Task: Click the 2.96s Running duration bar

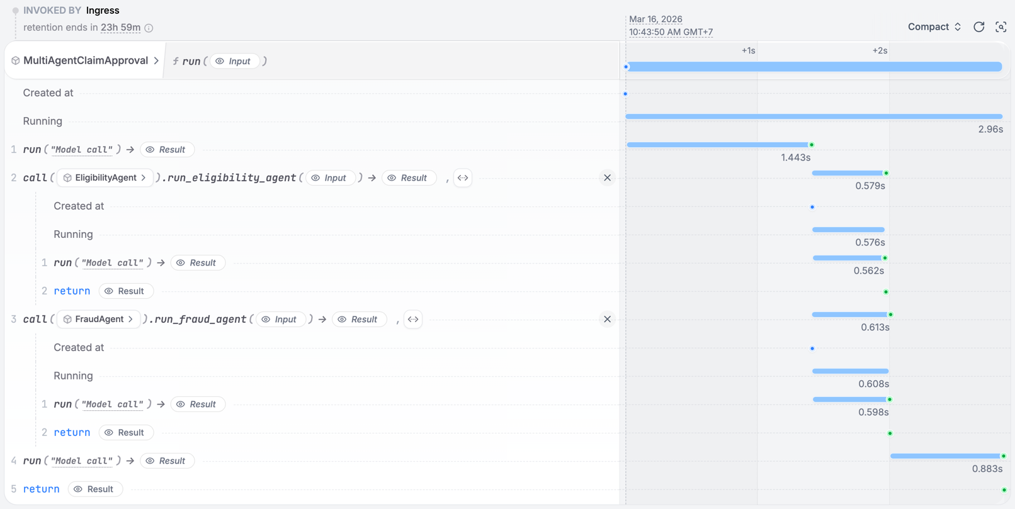Action: pyautogui.click(x=814, y=116)
